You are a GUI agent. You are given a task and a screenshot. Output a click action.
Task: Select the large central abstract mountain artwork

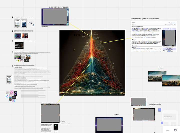tap(92, 63)
